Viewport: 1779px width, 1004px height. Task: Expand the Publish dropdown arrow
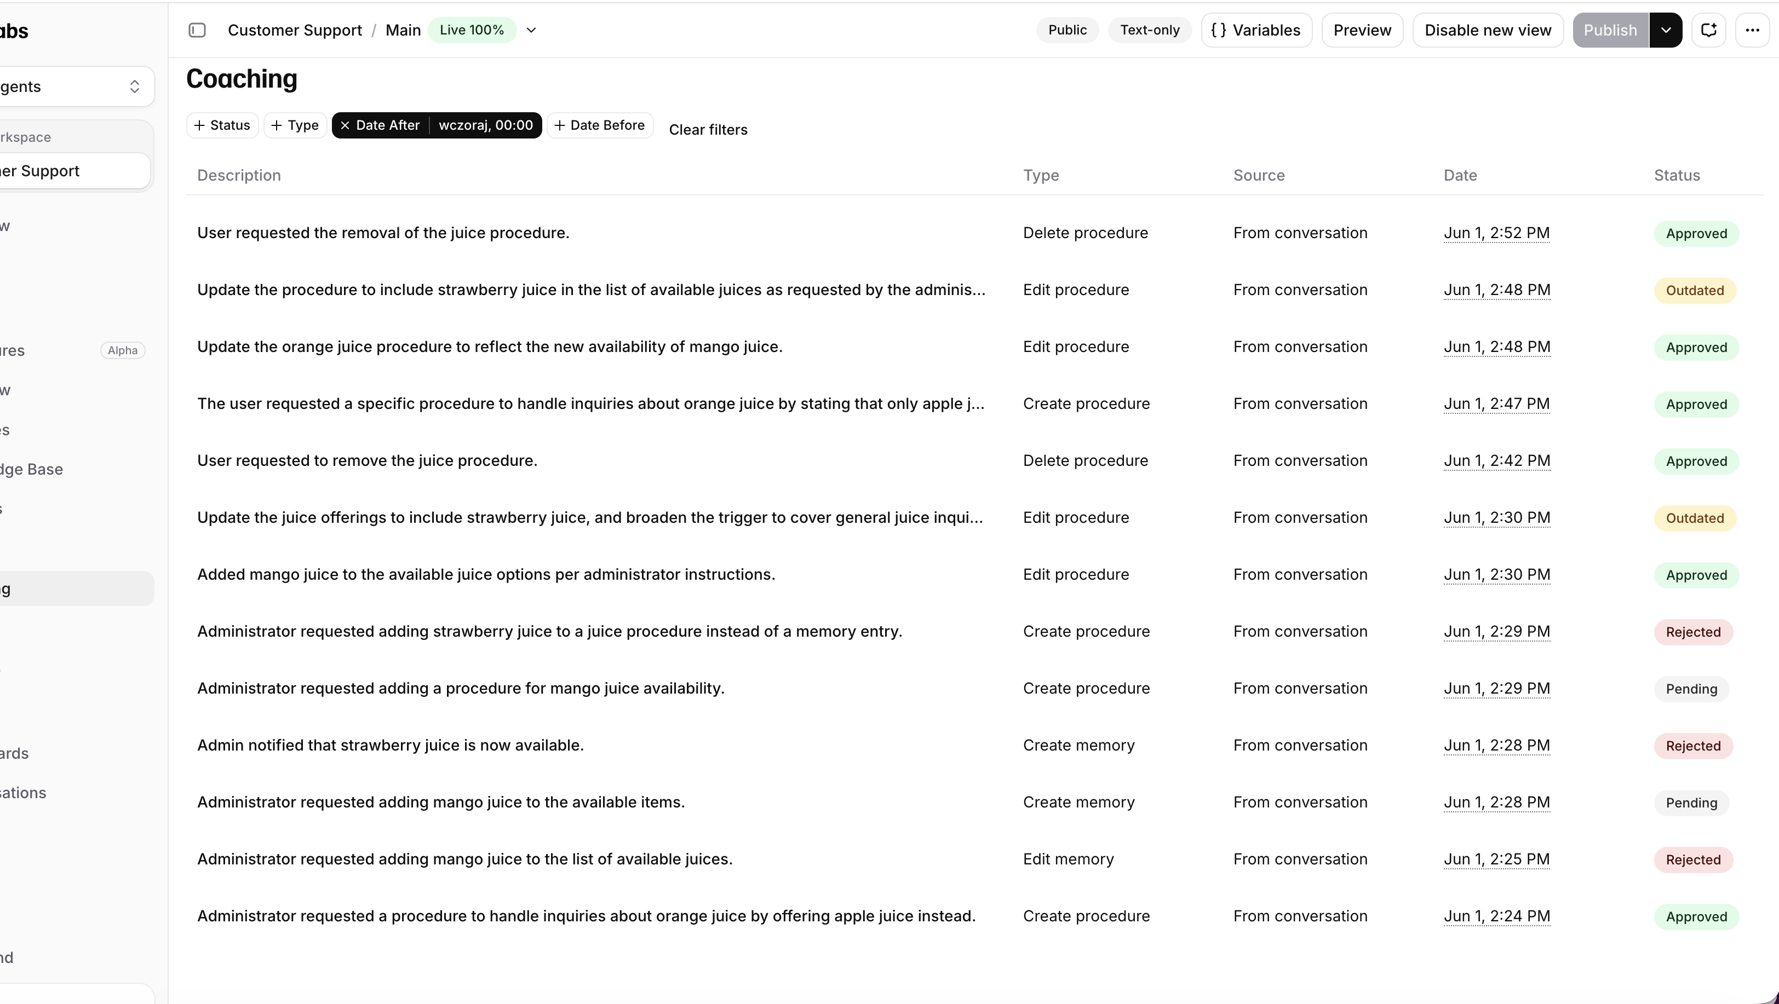(1666, 30)
